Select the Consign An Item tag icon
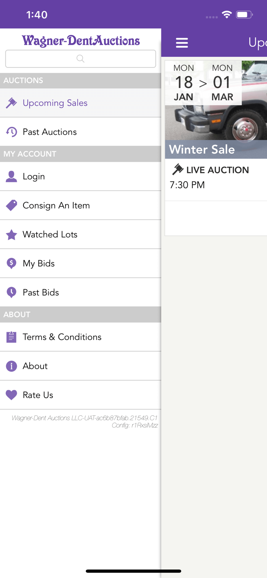267x578 pixels. click(x=12, y=205)
